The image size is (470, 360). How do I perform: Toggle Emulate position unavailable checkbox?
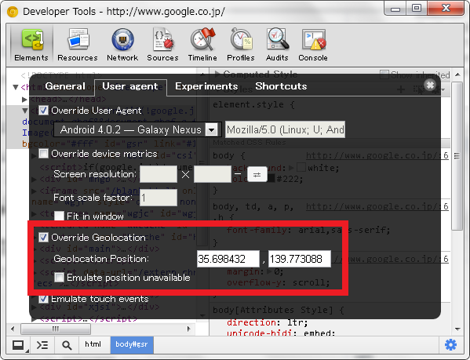coord(59,278)
